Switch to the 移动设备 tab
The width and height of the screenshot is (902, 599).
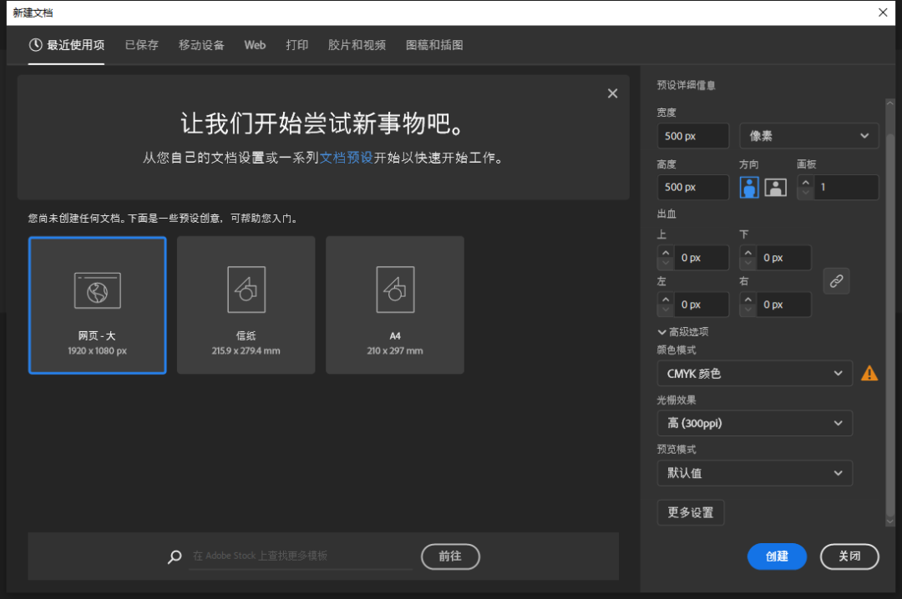[x=201, y=45]
